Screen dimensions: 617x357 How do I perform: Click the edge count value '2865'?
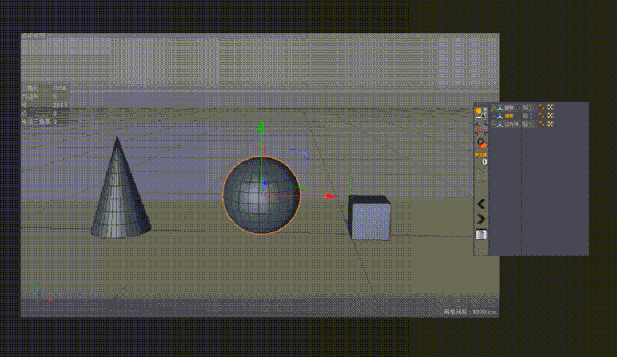(60, 105)
